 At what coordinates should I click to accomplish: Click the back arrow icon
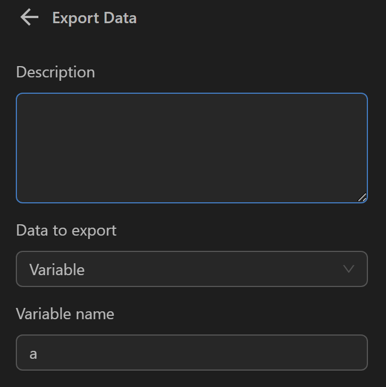point(29,18)
